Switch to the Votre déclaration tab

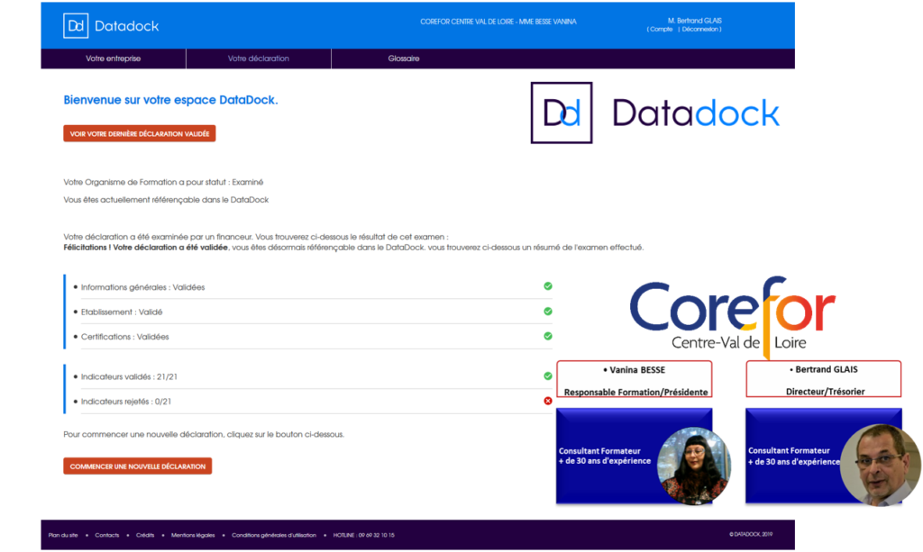pyautogui.click(x=259, y=59)
